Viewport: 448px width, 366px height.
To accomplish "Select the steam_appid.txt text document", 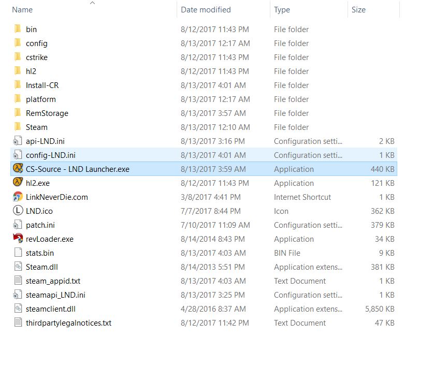I will [53, 281].
